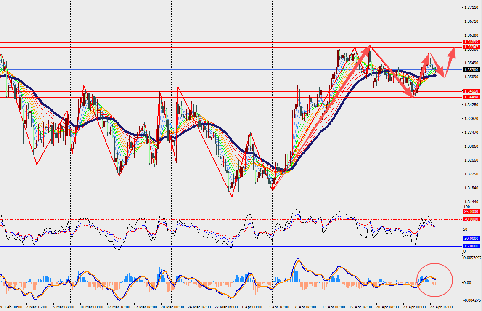Select the 0.00 MACD zero level label
This screenshot has width=482, height=311.
467,282
